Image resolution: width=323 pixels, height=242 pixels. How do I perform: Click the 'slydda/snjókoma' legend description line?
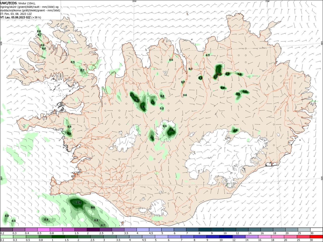tap(30, 10)
